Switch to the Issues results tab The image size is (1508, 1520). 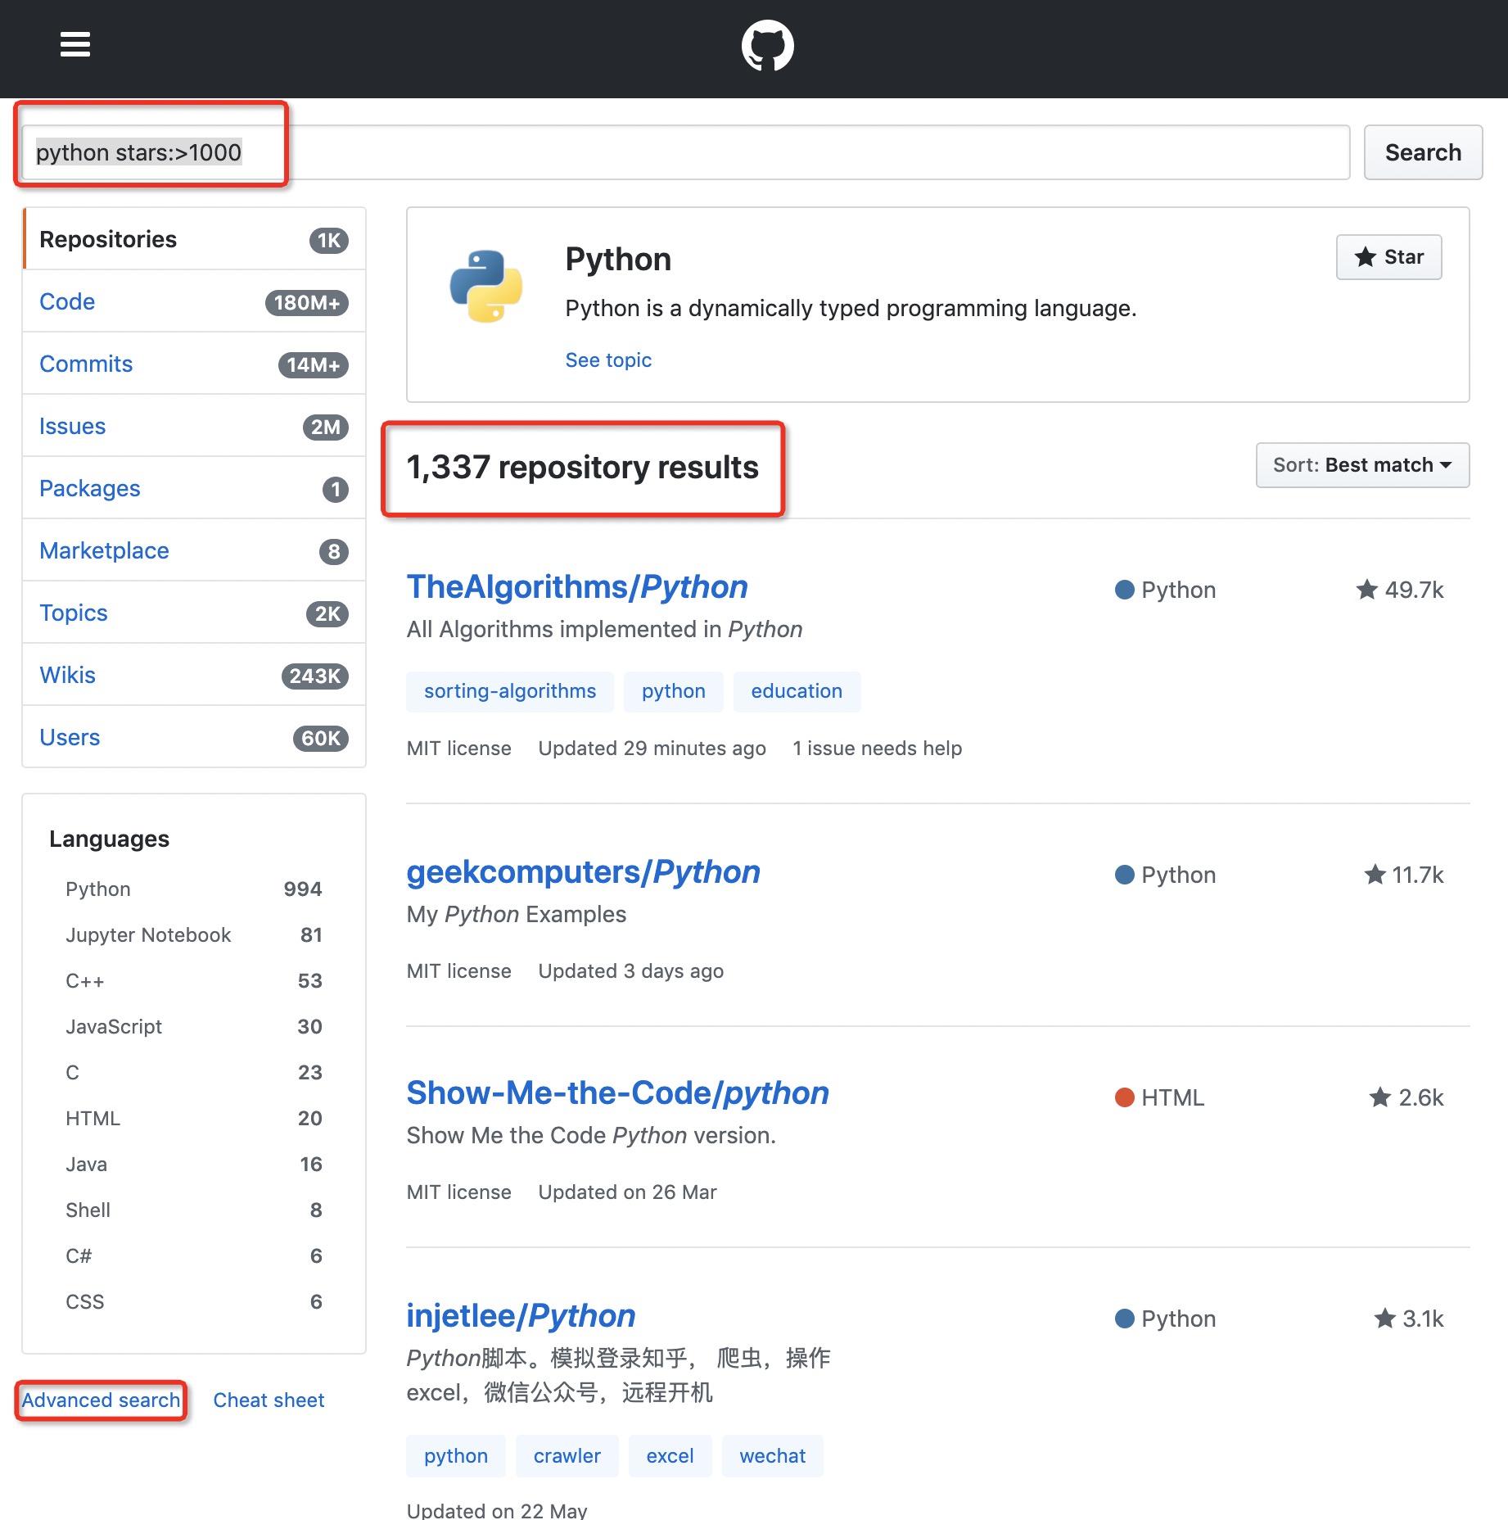72,426
